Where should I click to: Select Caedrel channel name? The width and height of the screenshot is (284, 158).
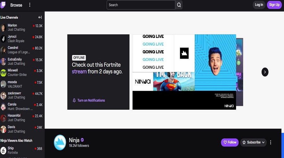tap(13, 48)
